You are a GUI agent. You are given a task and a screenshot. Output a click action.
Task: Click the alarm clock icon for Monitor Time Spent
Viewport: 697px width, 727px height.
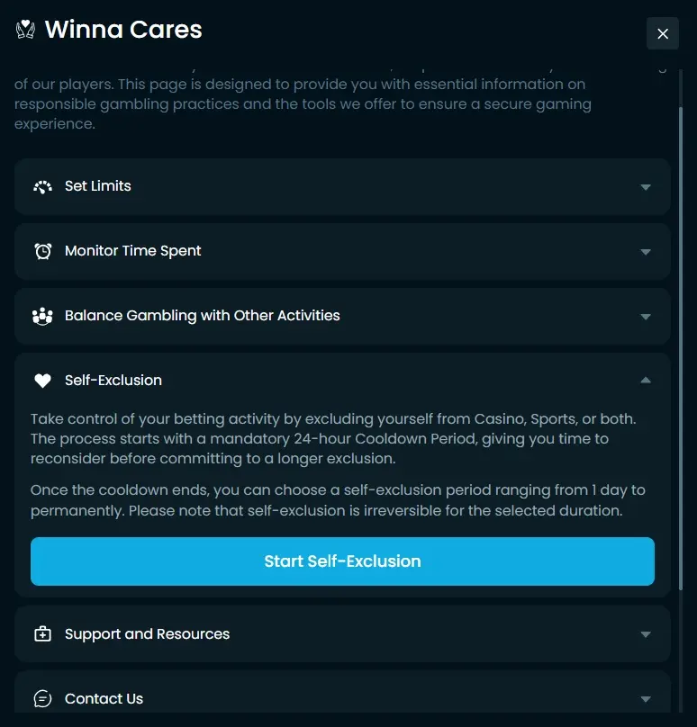pos(43,251)
